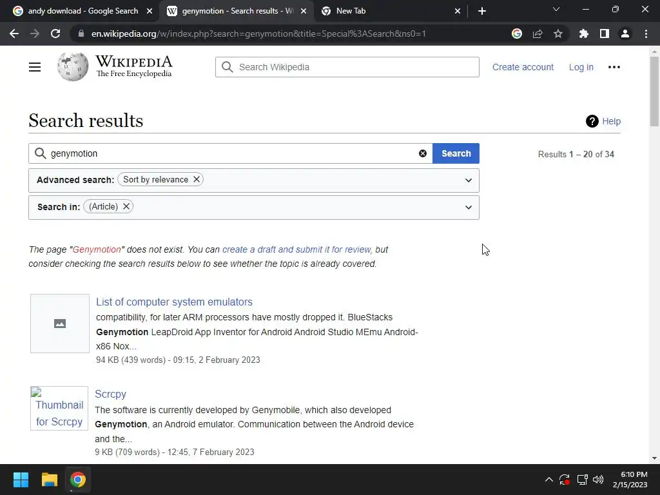Switch to the New Tab tab
Viewport: 660px width, 495px height.
tap(391, 11)
